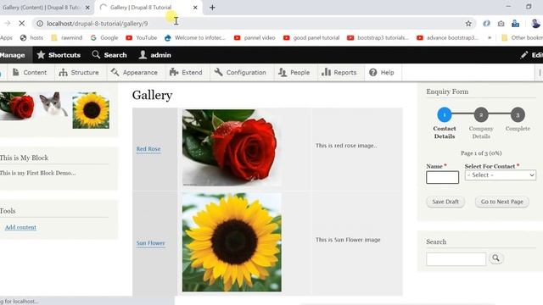Image resolution: width=543 pixels, height=305 pixels.
Task: Open Welcome to infotec bookmark
Action: pos(195,37)
